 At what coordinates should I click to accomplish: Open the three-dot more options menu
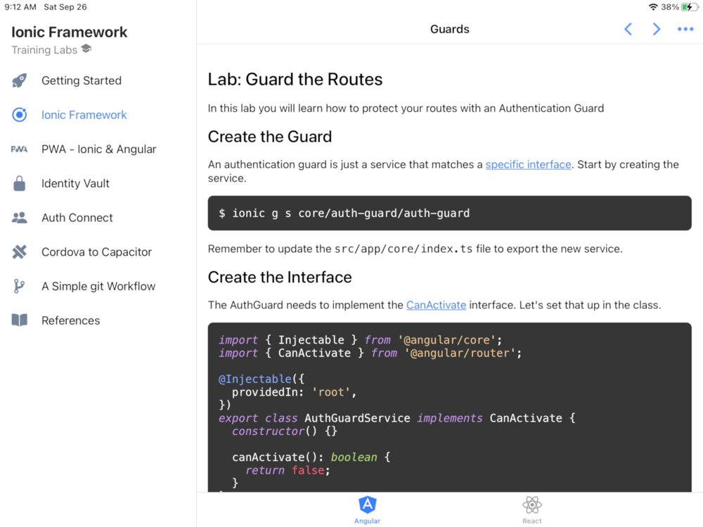point(685,29)
